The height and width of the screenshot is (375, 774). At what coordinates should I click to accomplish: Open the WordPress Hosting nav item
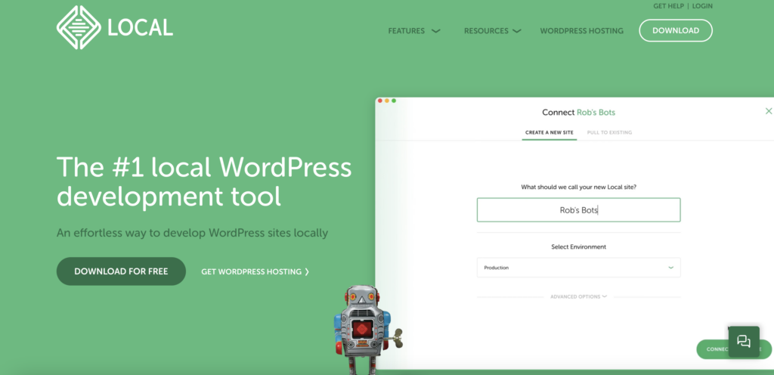tap(581, 30)
